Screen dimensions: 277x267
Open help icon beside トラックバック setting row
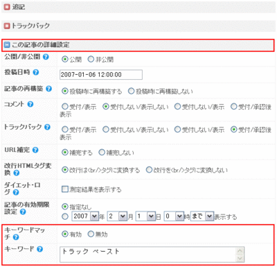(x=47, y=127)
